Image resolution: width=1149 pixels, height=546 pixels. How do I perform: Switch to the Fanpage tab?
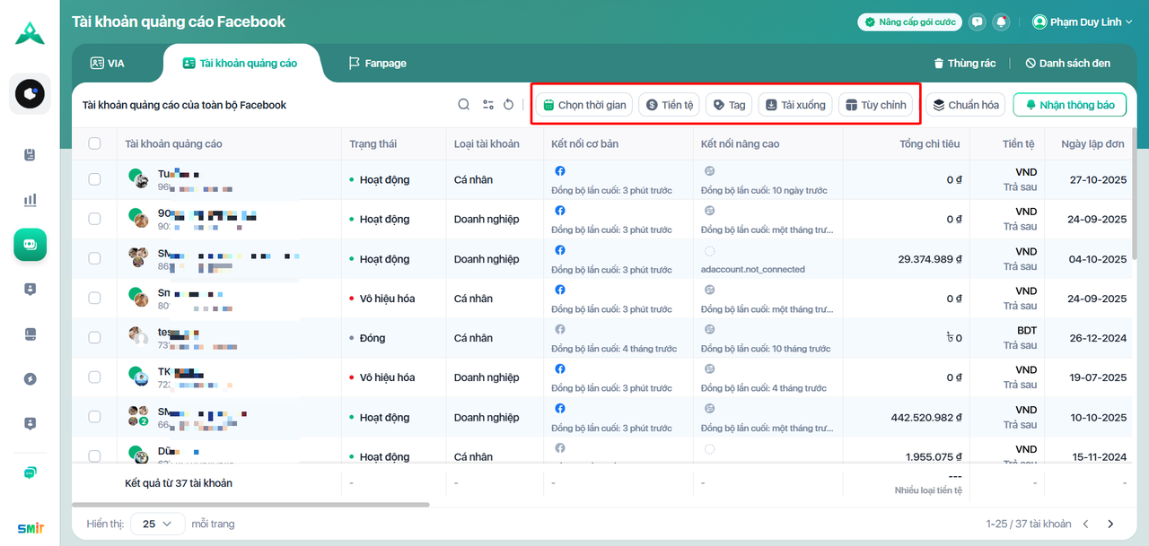378,64
